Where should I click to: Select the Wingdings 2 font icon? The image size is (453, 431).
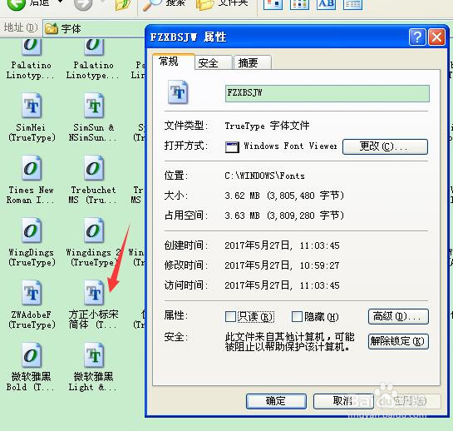(94, 230)
